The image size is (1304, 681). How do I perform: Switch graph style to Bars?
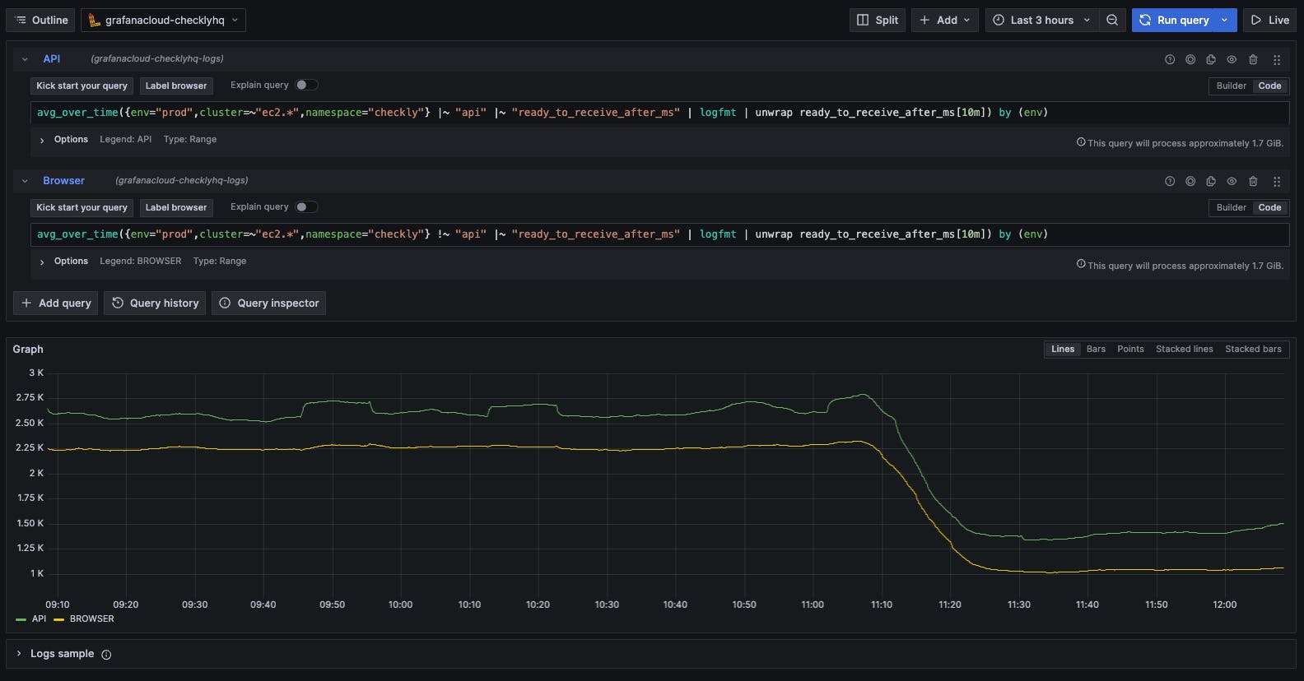point(1096,349)
